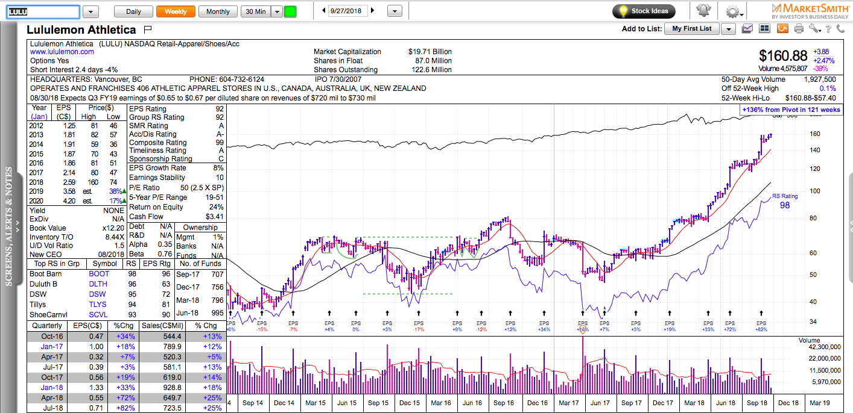Click the Boot Barn row in Top RS group
Image resolution: width=853 pixels, height=413 pixels.
click(101, 274)
